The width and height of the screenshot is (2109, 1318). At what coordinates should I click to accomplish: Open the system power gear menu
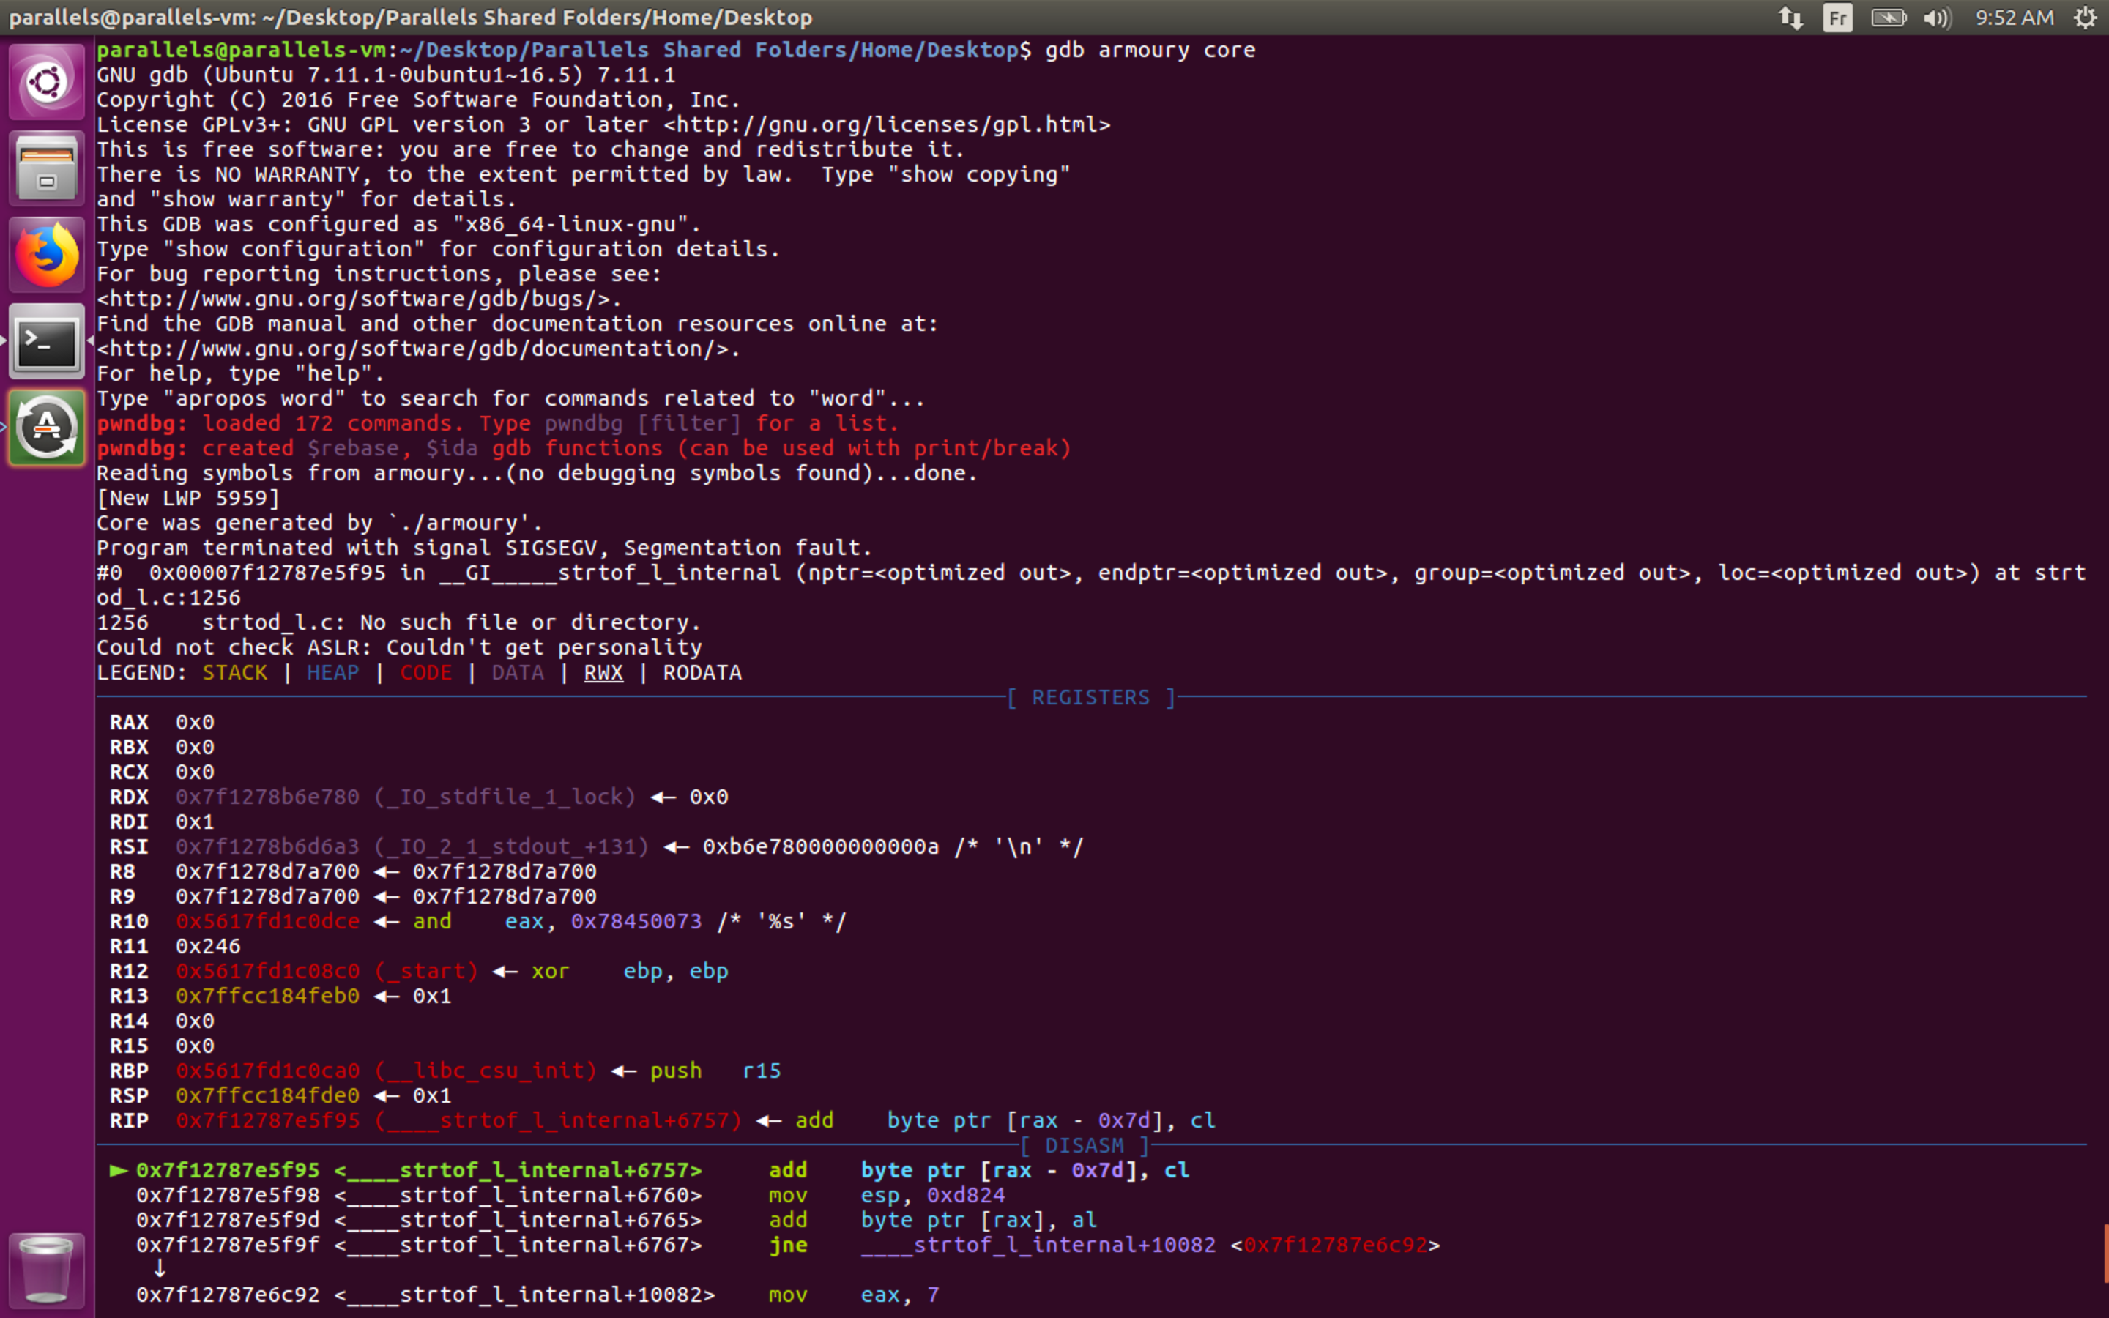(x=2085, y=18)
